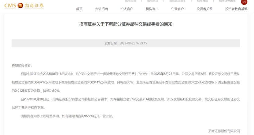Open the 个人客户 menu item
Image resolution: width=254 pixels, height=135 pixels.
(127, 9)
